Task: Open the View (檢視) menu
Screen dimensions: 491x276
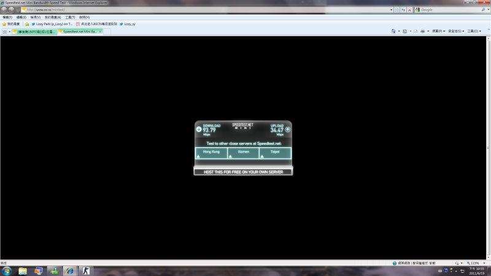Action: coord(36,17)
